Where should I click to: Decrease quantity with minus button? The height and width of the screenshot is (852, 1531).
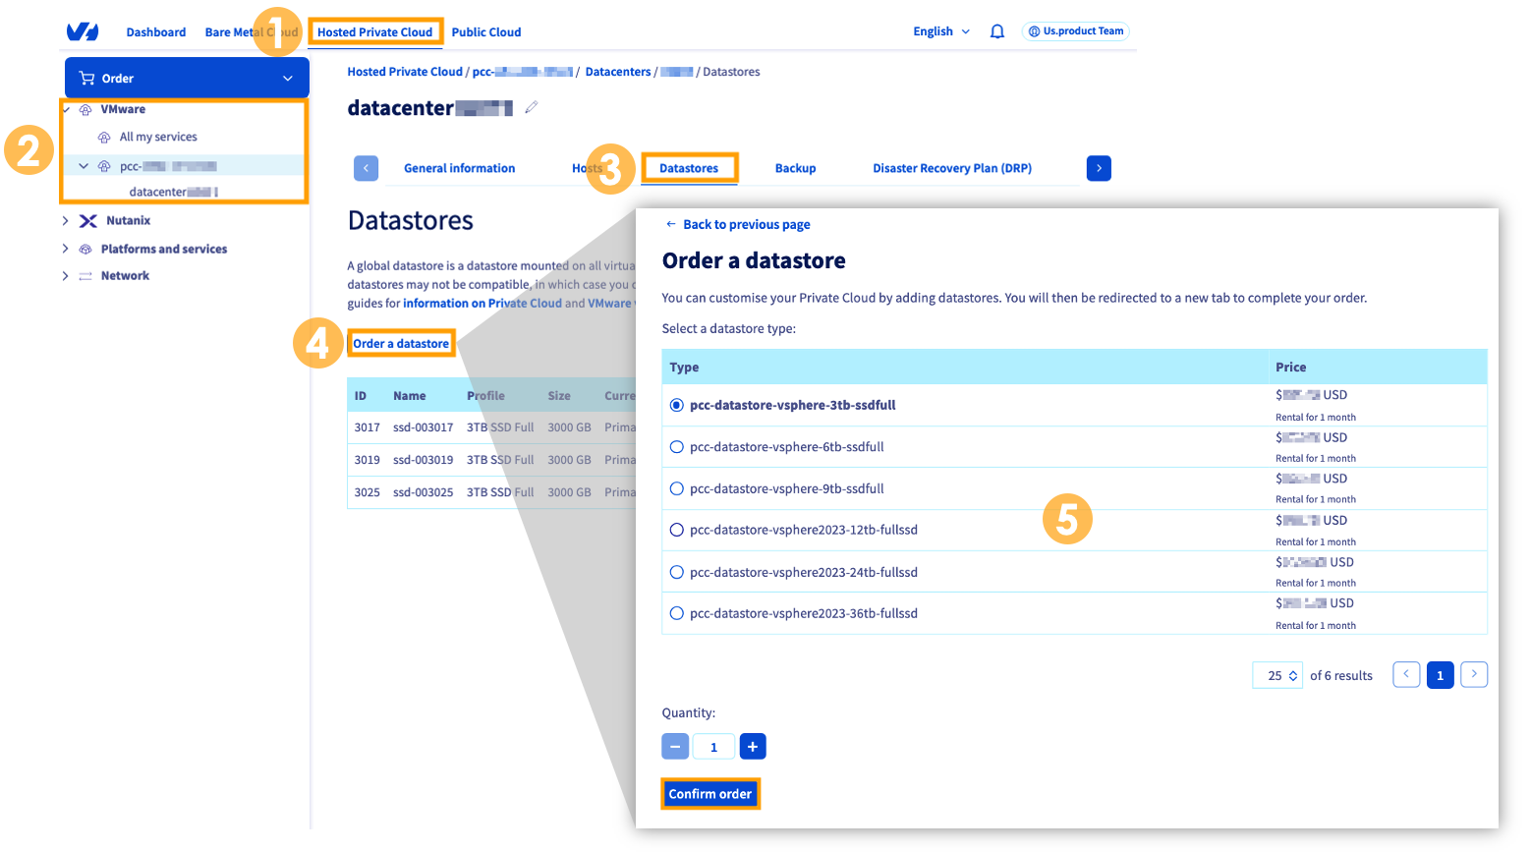click(675, 747)
